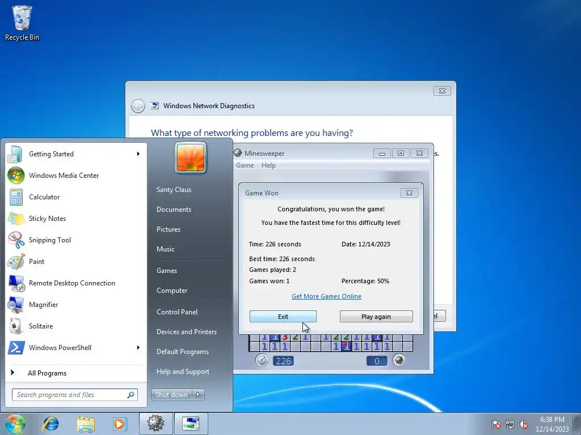Image resolution: width=581 pixels, height=435 pixels.
Task: Open Shut down options arrow
Action: click(x=198, y=395)
